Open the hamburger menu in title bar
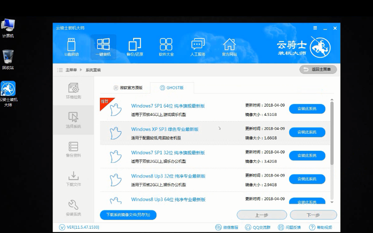This screenshot has height=233, width=373. coord(315,28)
